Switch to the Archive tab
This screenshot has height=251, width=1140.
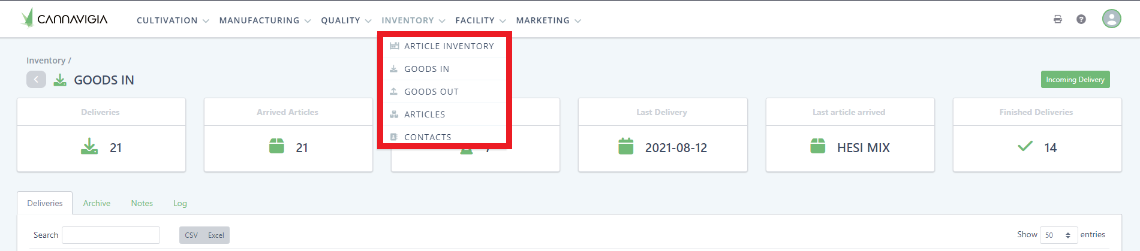[x=97, y=203]
